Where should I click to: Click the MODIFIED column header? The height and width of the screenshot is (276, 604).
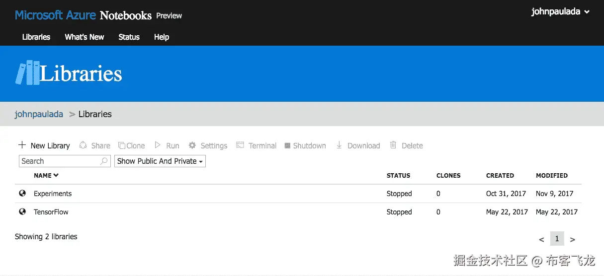pos(552,175)
